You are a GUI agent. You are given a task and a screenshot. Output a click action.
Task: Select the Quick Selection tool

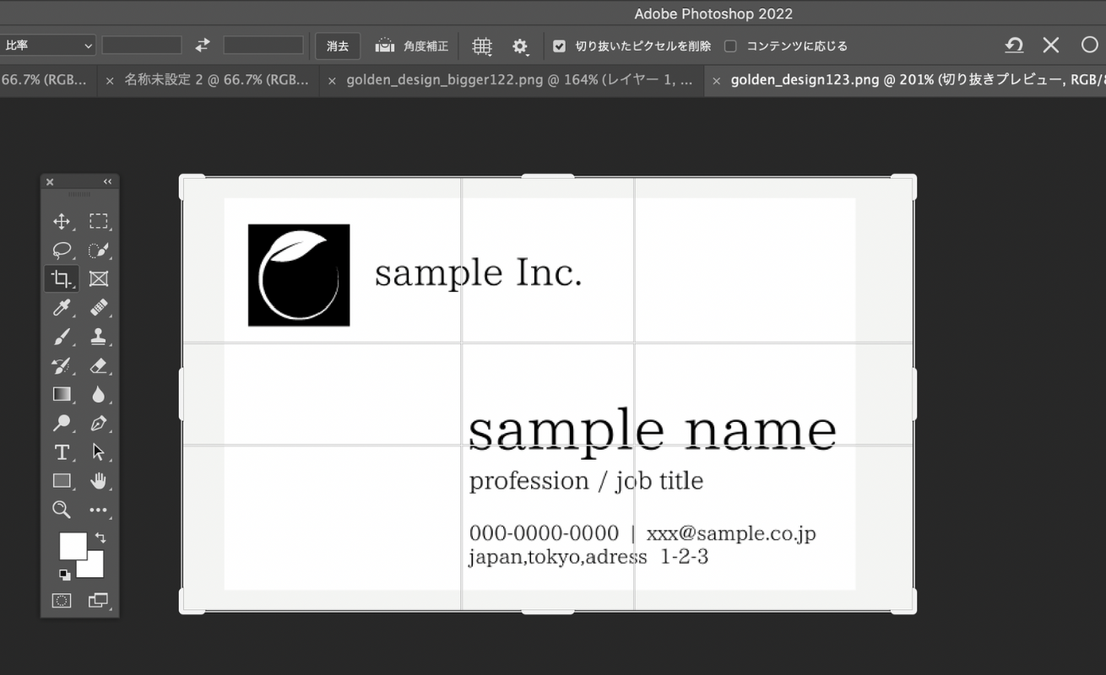[x=99, y=251]
